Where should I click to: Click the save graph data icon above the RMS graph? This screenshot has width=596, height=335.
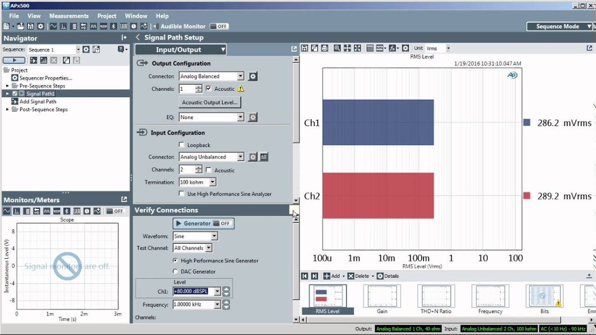coord(305,48)
